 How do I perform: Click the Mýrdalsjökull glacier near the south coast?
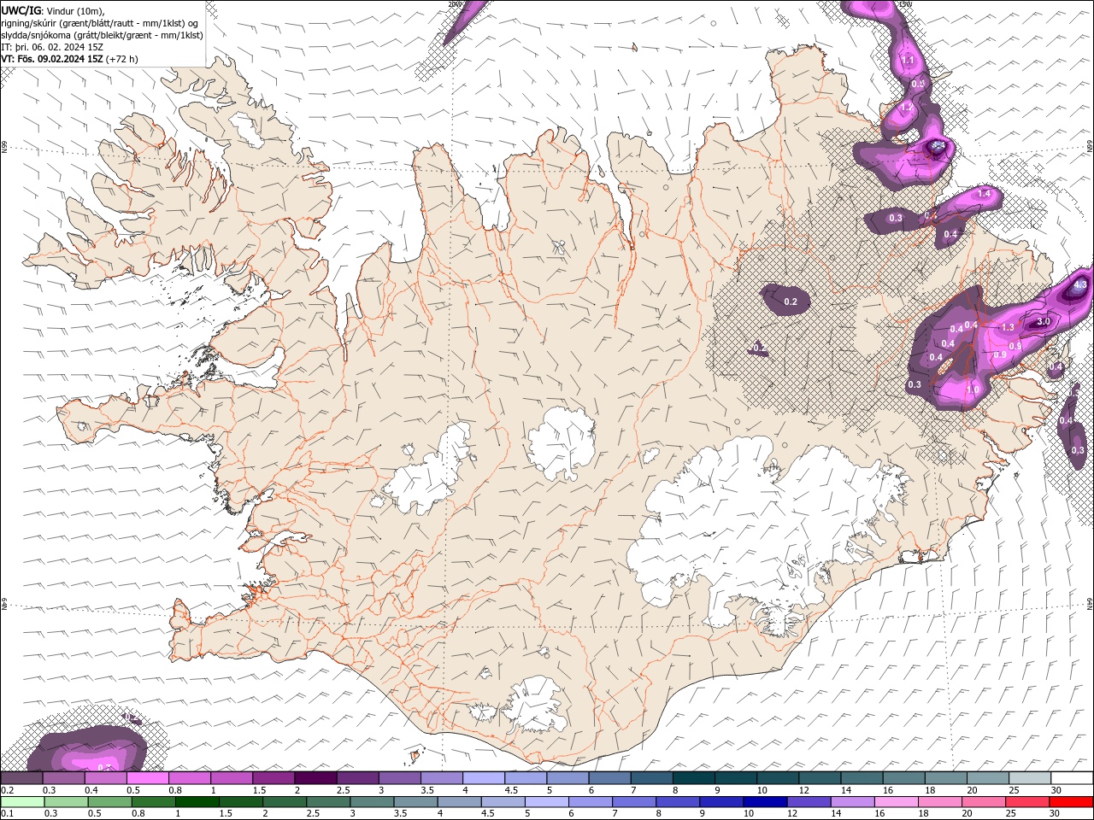pos(535,705)
